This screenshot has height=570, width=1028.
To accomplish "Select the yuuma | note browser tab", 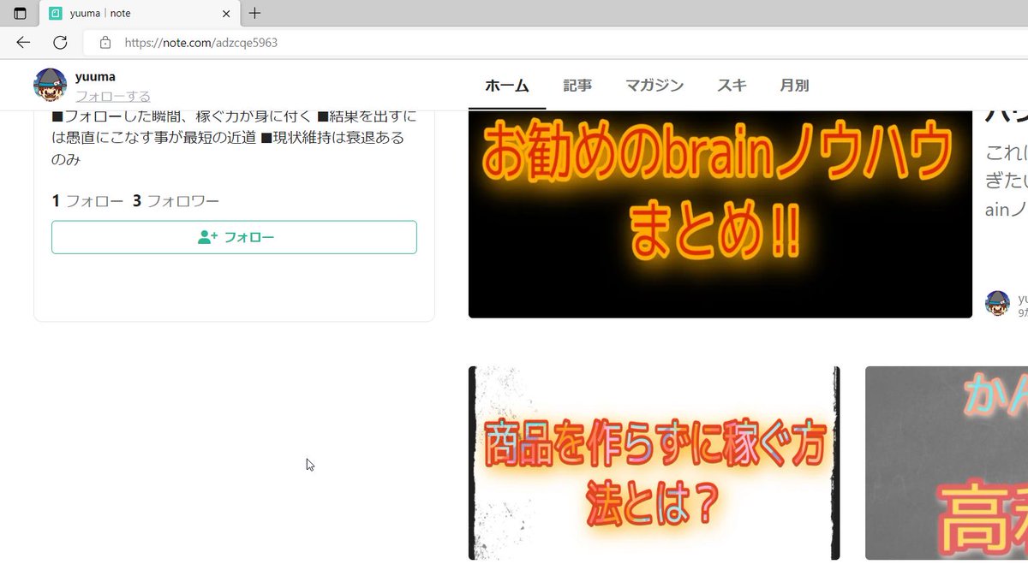I will (x=139, y=14).
